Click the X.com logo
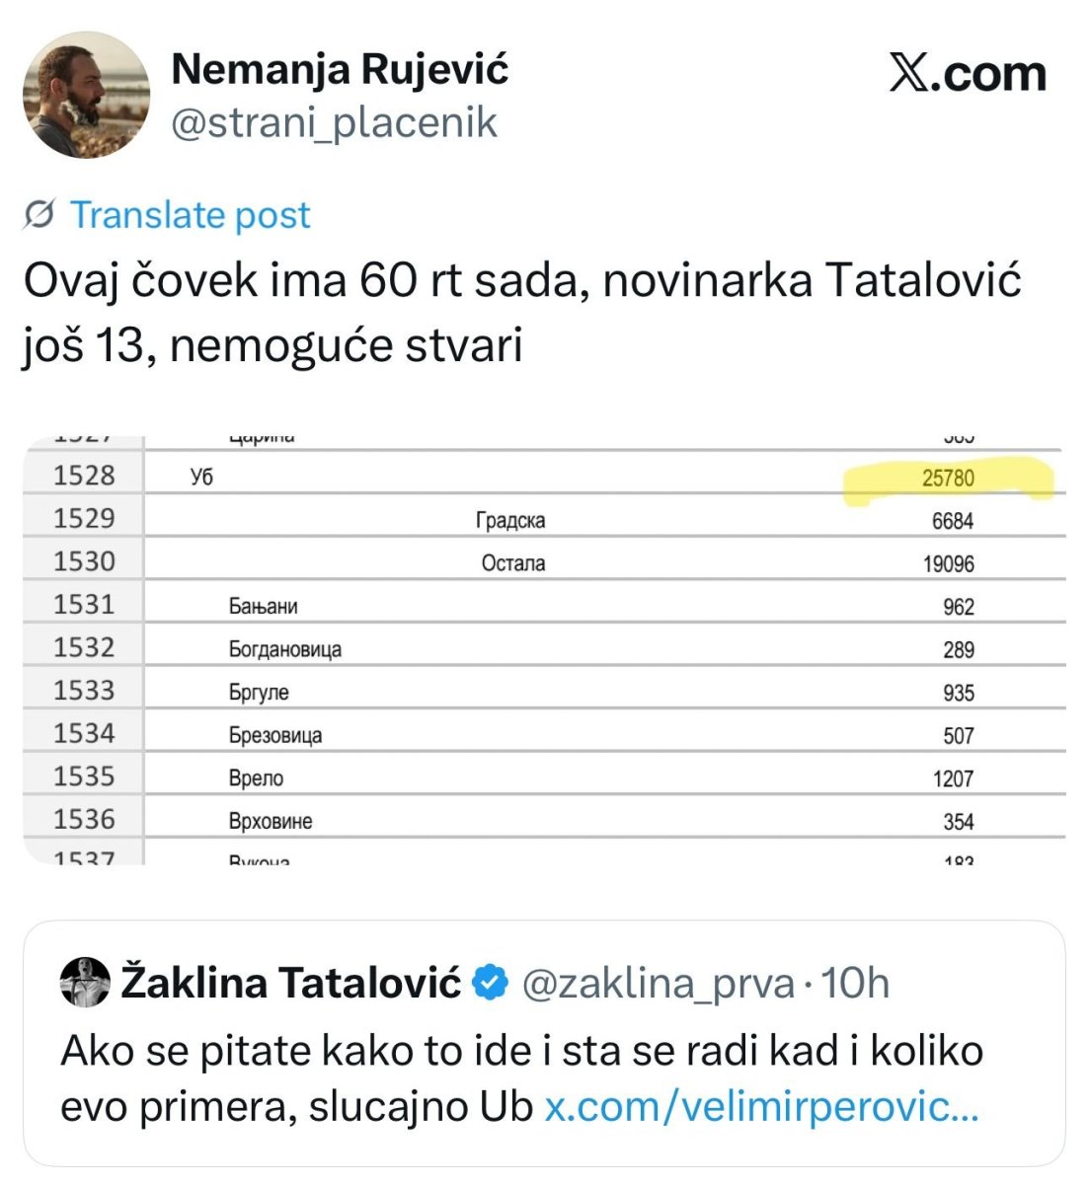This screenshot has width=1089, height=1184. [967, 74]
